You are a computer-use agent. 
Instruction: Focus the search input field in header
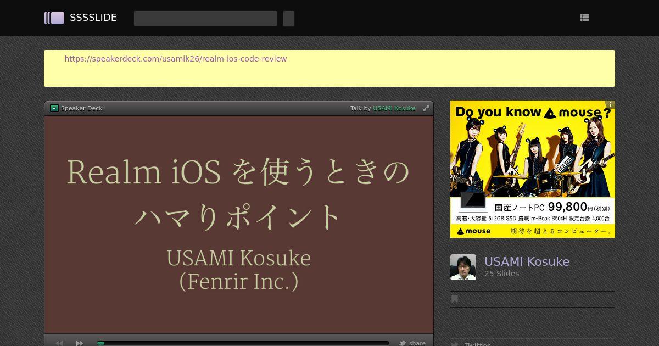pos(205,18)
